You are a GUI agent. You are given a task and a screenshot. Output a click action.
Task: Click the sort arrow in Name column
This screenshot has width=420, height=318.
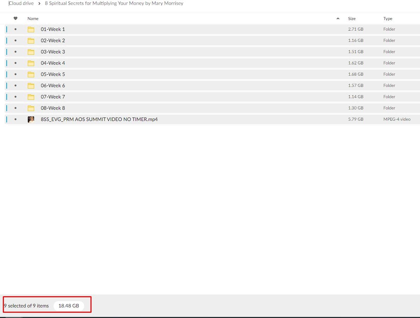tap(338, 19)
